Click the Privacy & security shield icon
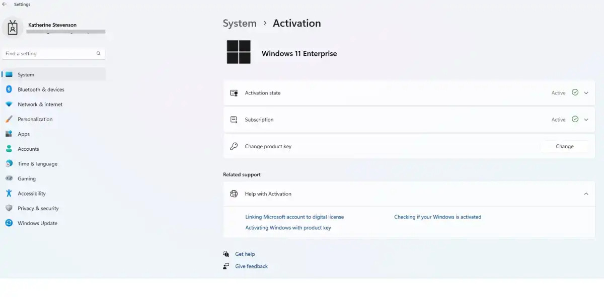Image resolution: width=604 pixels, height=297 pixels. pyautogui.click(x=9, y=208)
